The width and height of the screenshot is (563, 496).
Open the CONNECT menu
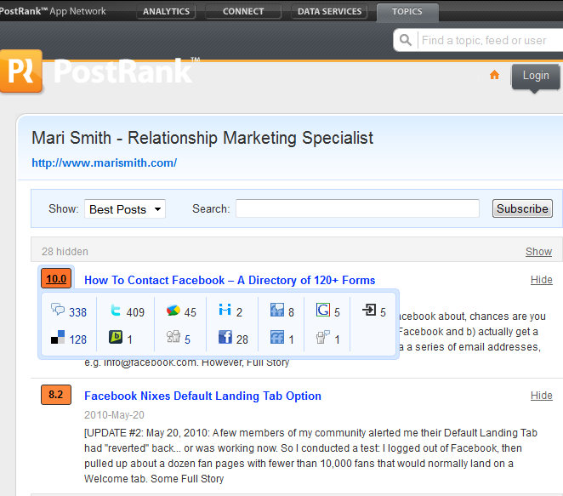coord(243,11)
